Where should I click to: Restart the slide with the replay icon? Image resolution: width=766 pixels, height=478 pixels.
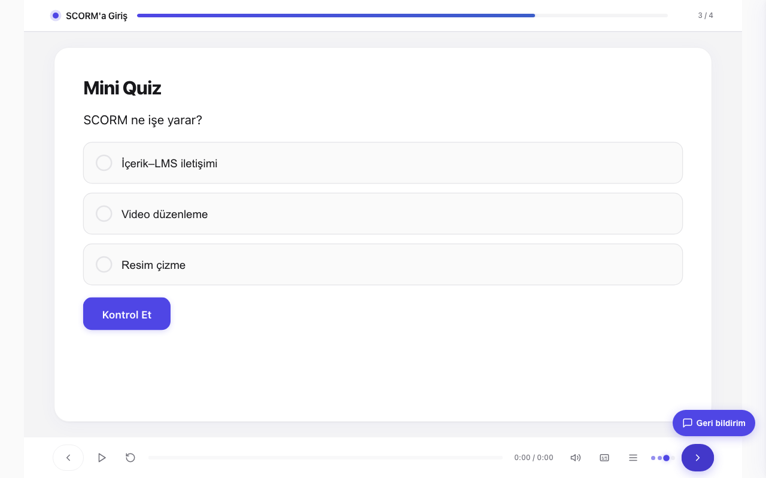point(130,458)
